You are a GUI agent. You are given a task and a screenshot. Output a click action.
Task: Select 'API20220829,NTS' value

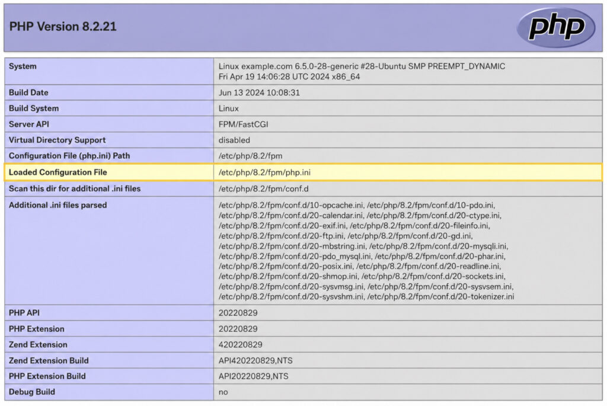point(253,376)
